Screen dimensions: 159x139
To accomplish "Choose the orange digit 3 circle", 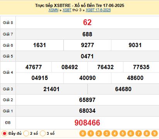I will coord(107,134).
